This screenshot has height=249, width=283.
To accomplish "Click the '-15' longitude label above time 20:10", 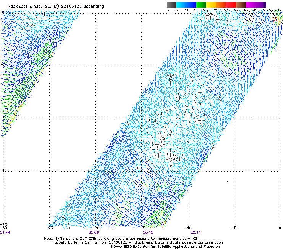I will pos(142,228).
